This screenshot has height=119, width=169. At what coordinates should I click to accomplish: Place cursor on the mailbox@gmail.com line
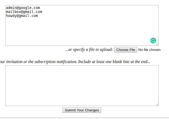[24, 12]
